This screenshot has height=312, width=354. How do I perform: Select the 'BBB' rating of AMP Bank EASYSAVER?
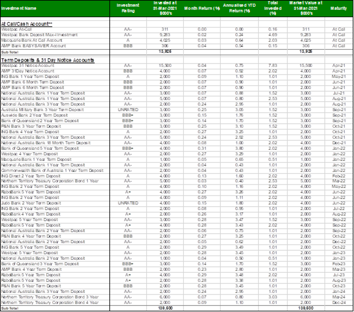click(128, 46)
